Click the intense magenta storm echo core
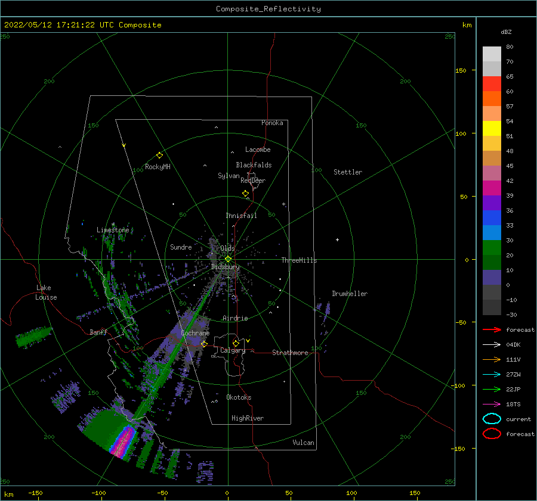The width and height of the screenshot is (537, 501). pyautogui.click(x=124, y=440)
